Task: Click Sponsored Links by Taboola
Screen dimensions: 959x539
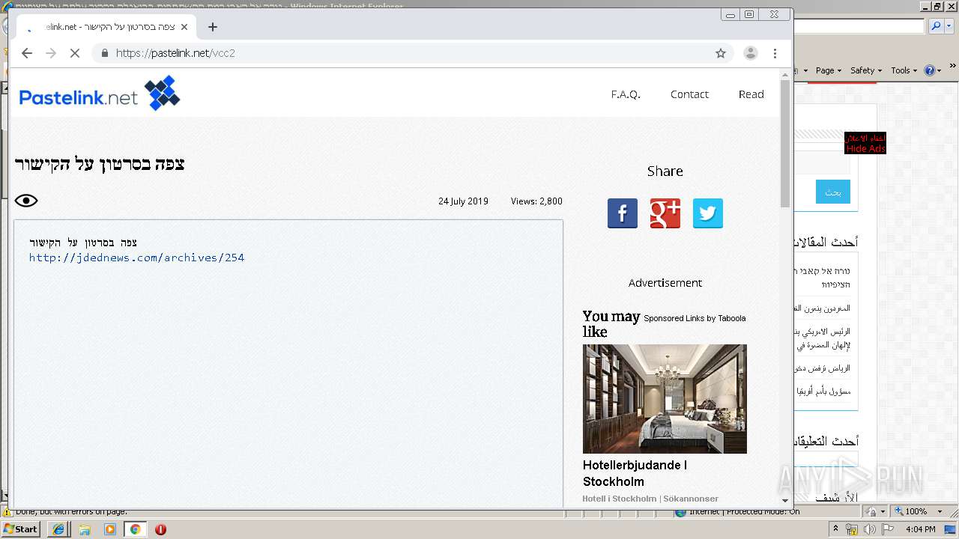Action: click(x=695, y=318)
